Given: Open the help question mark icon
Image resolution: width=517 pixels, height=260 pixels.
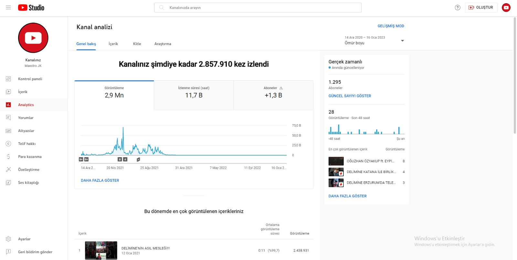Looking at the screenshot, I should (458, 7).
